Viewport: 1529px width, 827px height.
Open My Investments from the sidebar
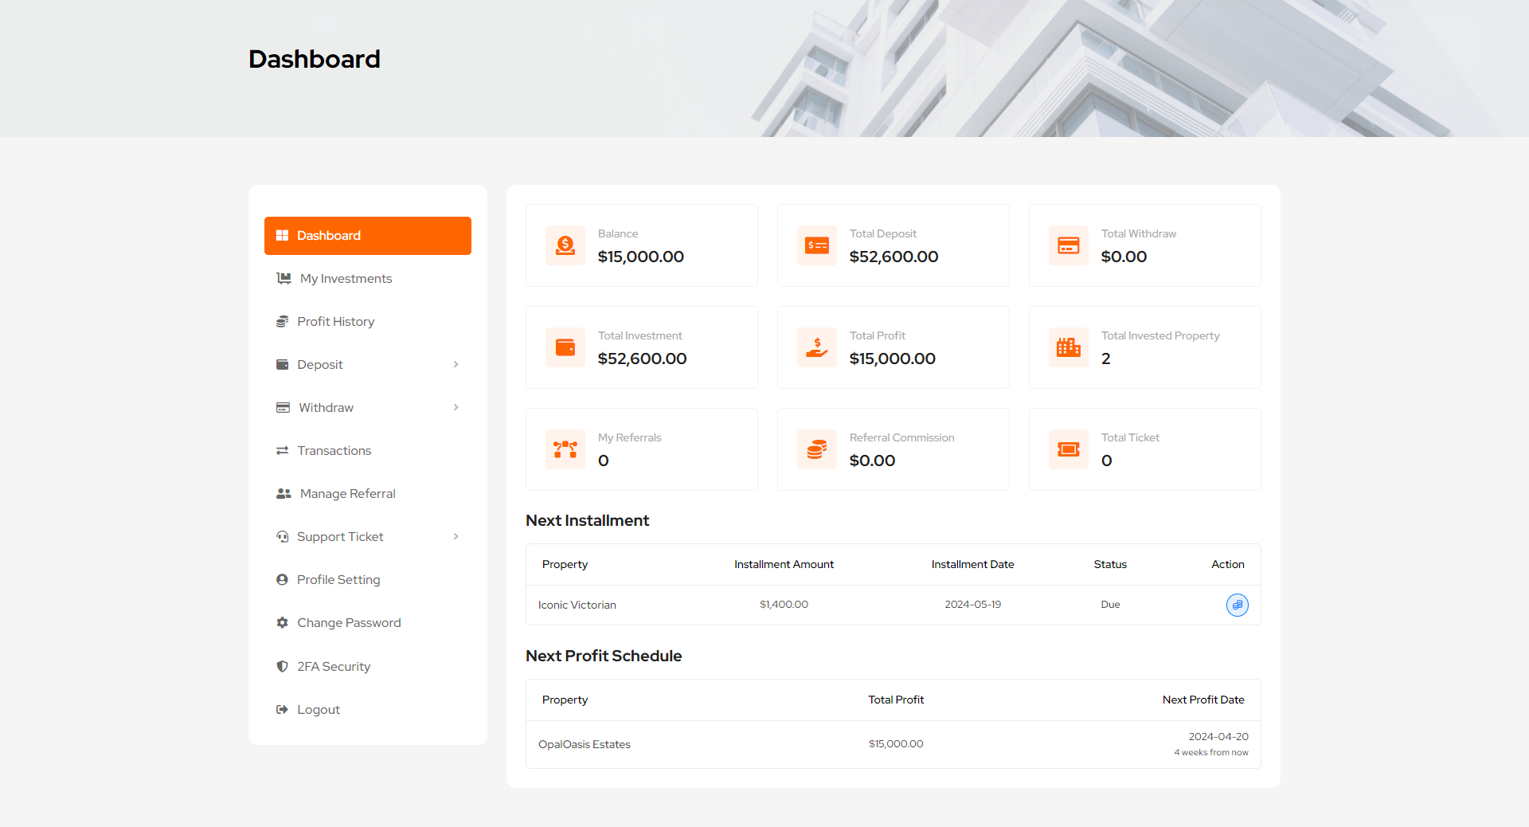click(346, 278)
